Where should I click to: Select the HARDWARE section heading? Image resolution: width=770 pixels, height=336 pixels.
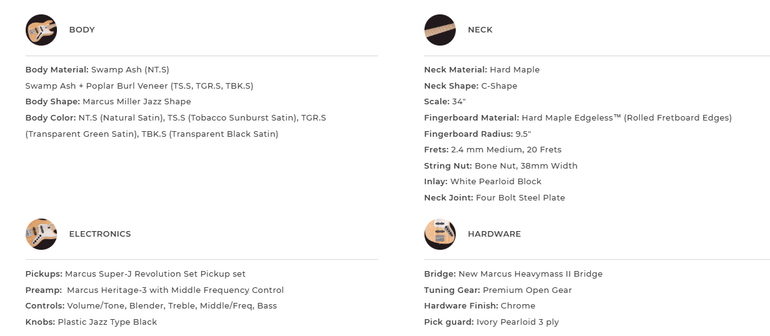(x=494, y=234)
